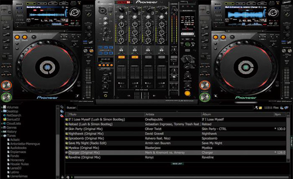Click the Buscar search input field
The height and width of the screenshot is (179, 293).
pyautogui.click(x=165, y=108)
